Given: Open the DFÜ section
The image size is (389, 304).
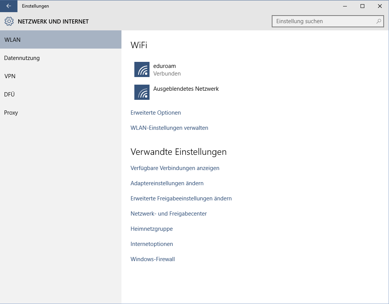Looking at the screenshot, I should click(61, 94).
